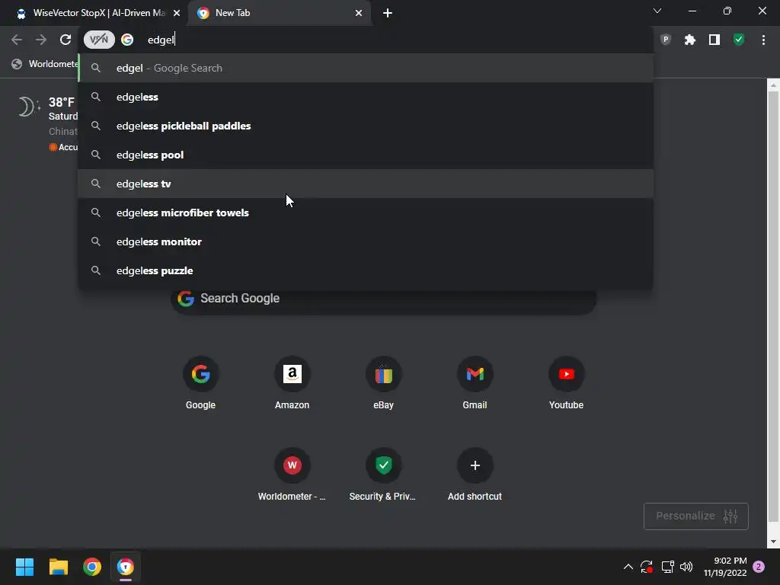Close the New Tab tab
780x585 pixels.
359,13
